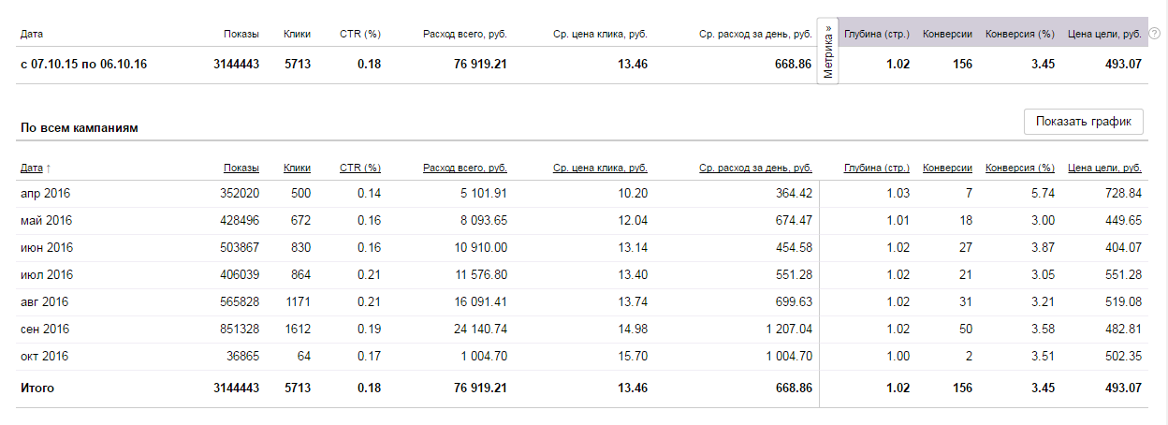Viewport: 1168px width, 425px height.
Task: Click the Итого total row label
Action: point(37,388)
